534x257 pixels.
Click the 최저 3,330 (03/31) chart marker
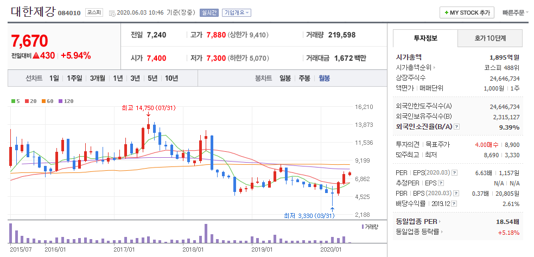pyautogui.click(x=309, y=216)
